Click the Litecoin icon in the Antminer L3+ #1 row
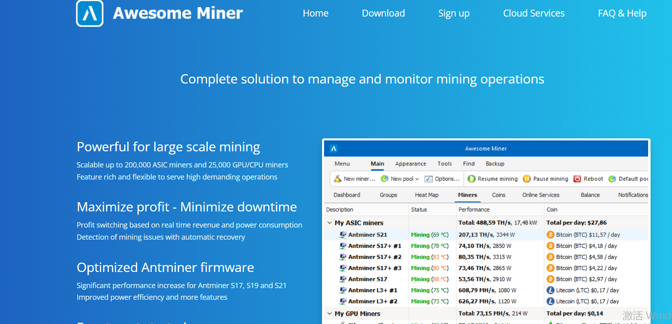672x324 pixels. (550, 290)
